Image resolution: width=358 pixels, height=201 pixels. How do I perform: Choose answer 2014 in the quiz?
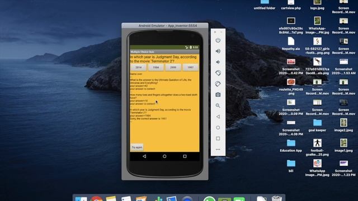pos(139,68)
